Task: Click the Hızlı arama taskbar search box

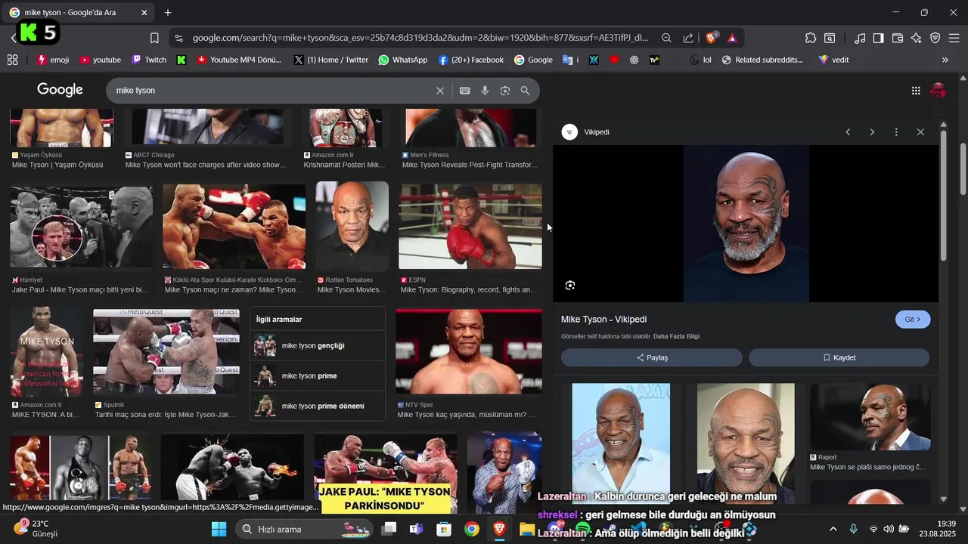Action: tap(304, 529)
